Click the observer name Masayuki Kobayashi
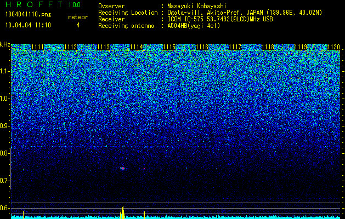 [197, 6]
